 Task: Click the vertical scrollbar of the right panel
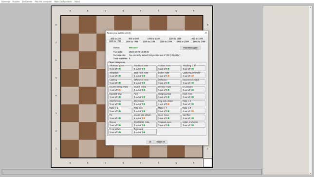pyautogui.click(x=311, y=90)
